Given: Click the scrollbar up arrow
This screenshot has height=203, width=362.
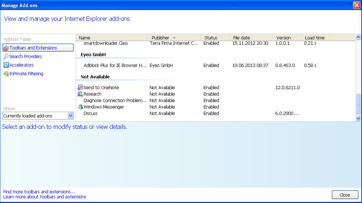Looking at the screenshot, I should [358, 37].
